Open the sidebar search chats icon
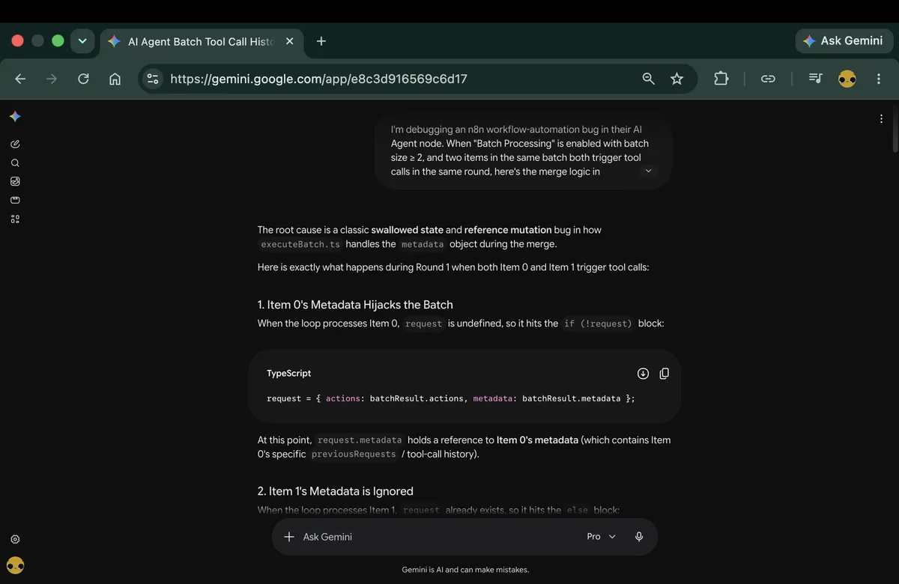This screenshot has height=584, width=899. pos(15,162)
